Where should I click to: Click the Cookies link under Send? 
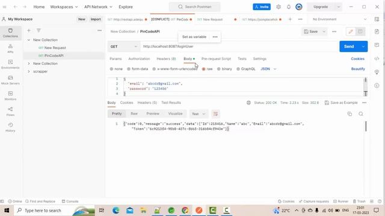pyautogui.click(x=357, y=59)
